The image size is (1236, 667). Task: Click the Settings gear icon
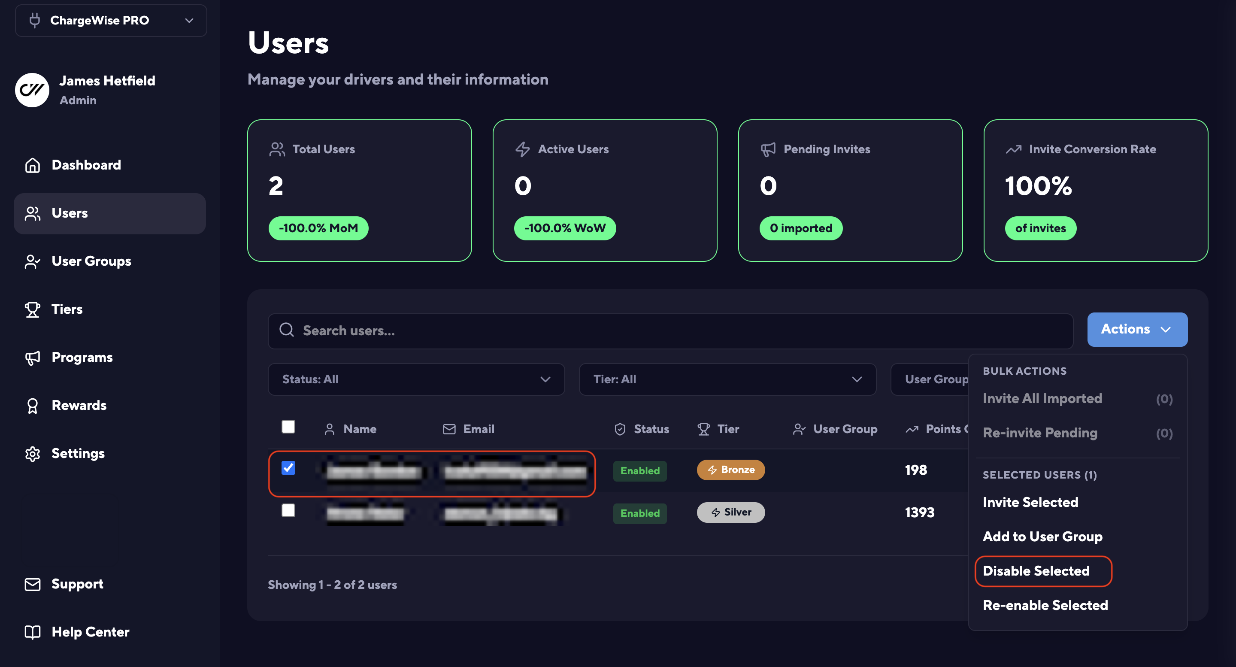click(32, 453)
